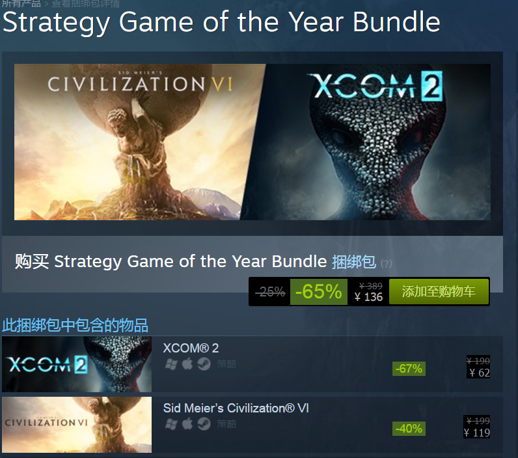Click the -67% discount badge for XCOM 2
518x458 pixels.
coord(409,369)
